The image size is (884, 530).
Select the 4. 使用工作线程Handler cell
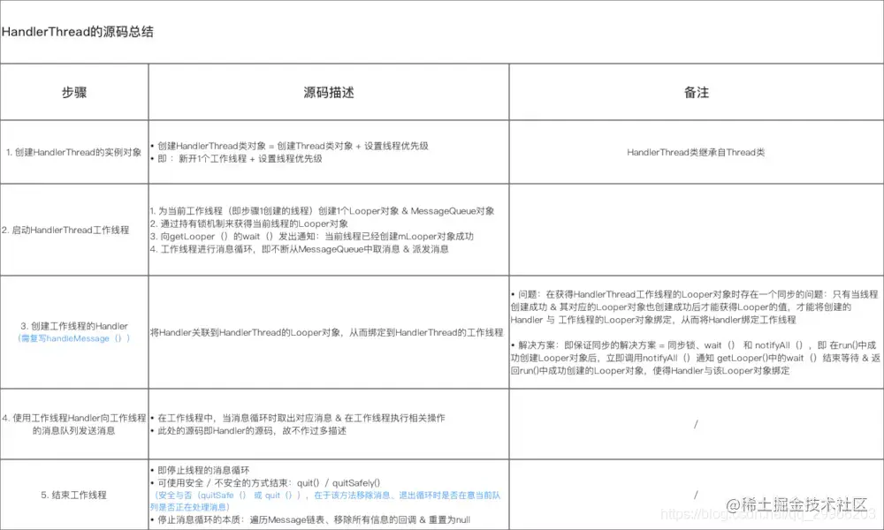click(x=74, y=423)
